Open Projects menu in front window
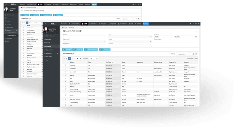This screenshot has width=242, height=135. pyautogui.click(x=103, y=24)
